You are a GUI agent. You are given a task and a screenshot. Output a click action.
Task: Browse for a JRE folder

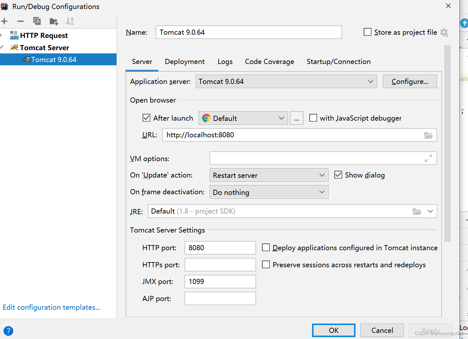(x=417, y=212)
